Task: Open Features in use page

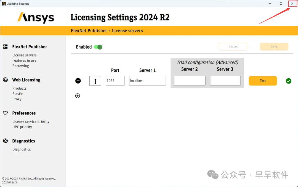Action: pyautogui.click(x=24, y=60)
